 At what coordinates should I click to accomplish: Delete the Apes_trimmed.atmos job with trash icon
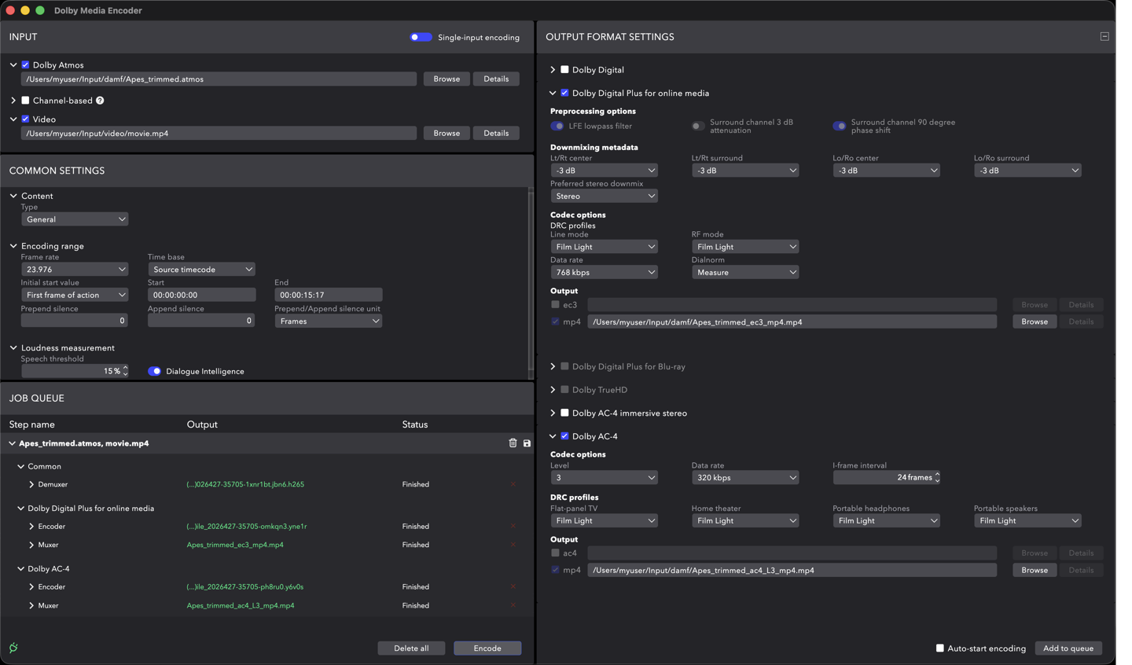click(x=513, y=443)
